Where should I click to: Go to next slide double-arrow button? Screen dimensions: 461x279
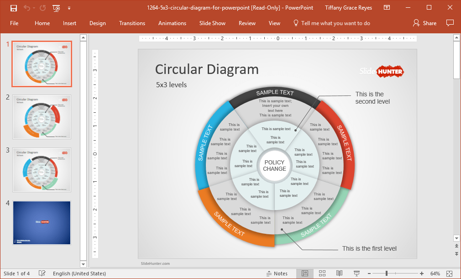point(456,253)
